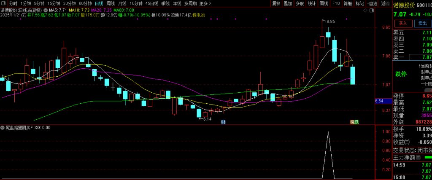The width and height of the screenshot is (432, 180).
Task: Click the blue 财 marker on the chart
Action: 224,122
